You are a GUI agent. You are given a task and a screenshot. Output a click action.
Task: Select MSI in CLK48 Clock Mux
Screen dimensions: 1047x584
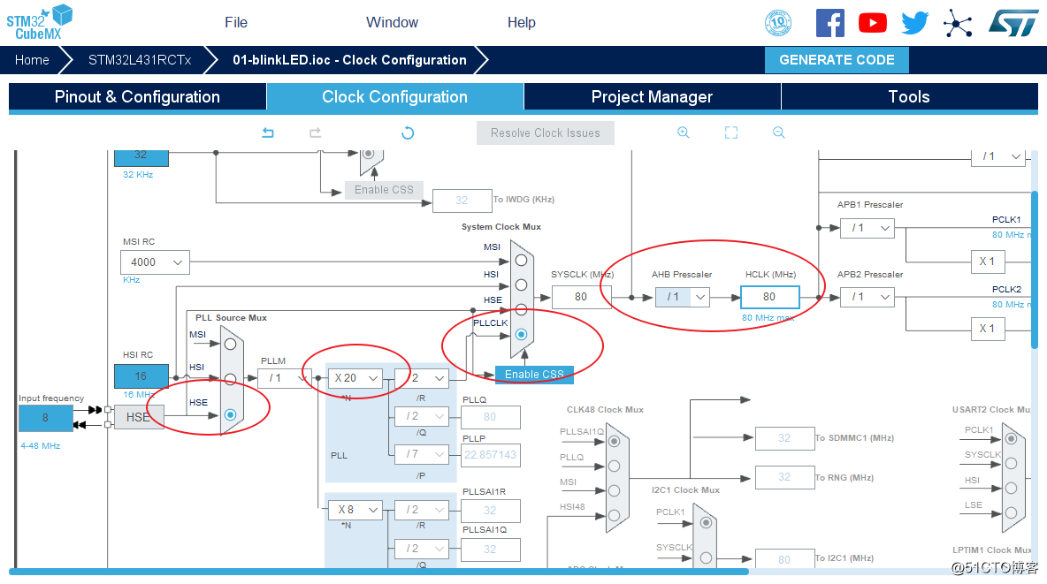pyautogui.click(x=615, y=490)
